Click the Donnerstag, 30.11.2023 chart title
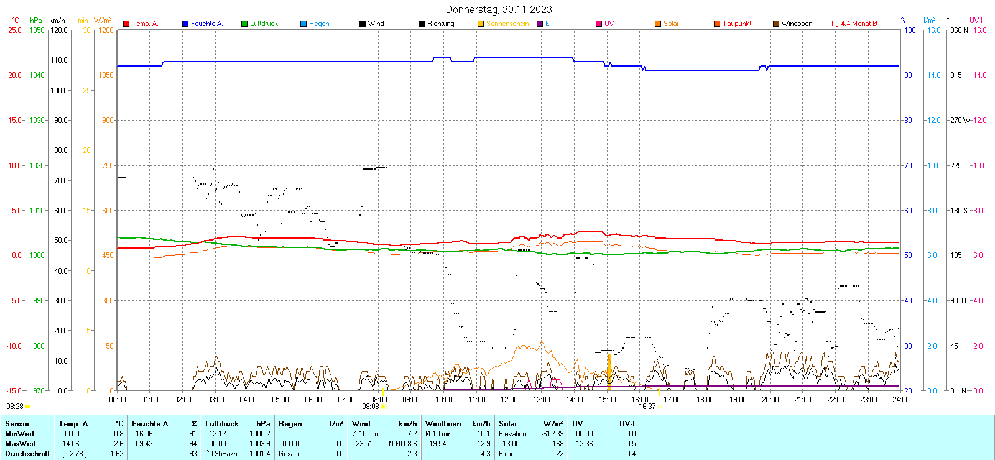This screenshot has height=460, width=995. (499, 9)
